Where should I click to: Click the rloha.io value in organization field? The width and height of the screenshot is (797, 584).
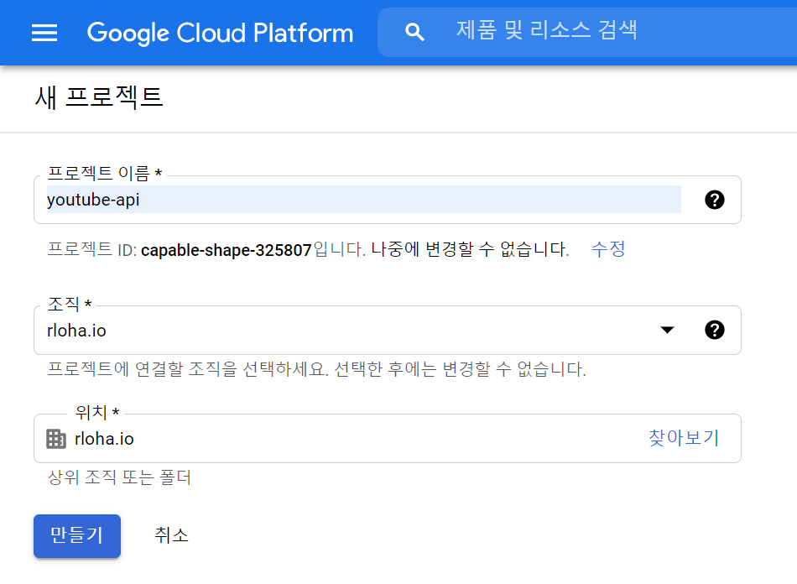coord(76,331)
